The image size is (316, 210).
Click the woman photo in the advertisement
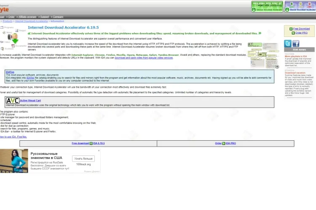14,161
